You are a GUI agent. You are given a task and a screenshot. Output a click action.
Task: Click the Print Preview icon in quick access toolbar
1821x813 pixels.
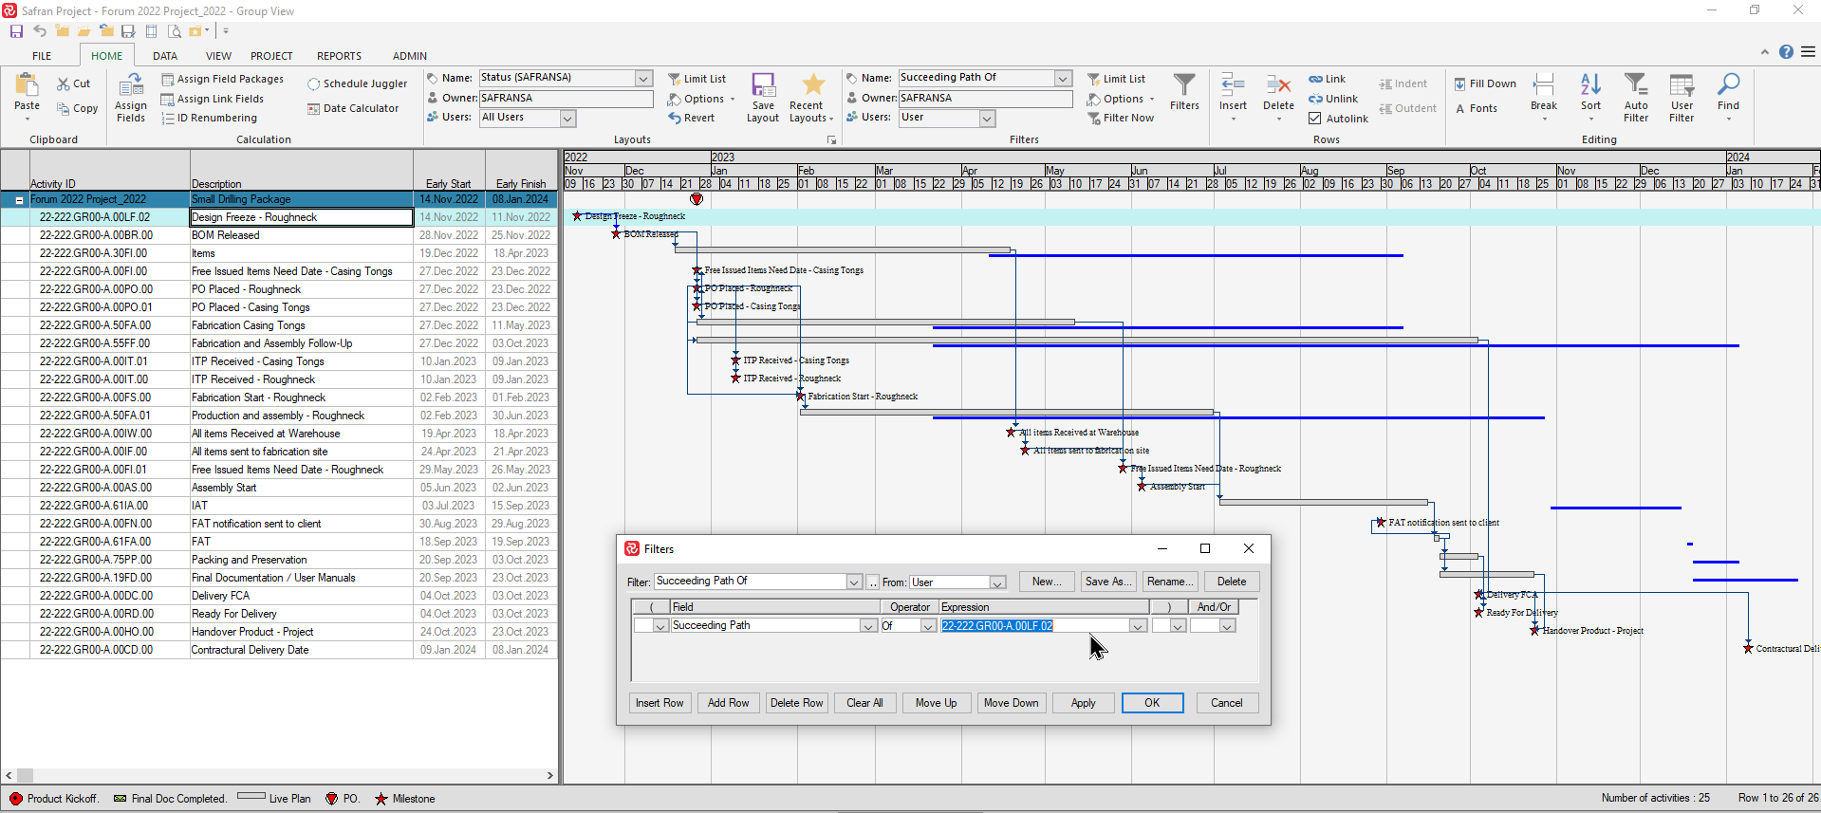[174, 31]
